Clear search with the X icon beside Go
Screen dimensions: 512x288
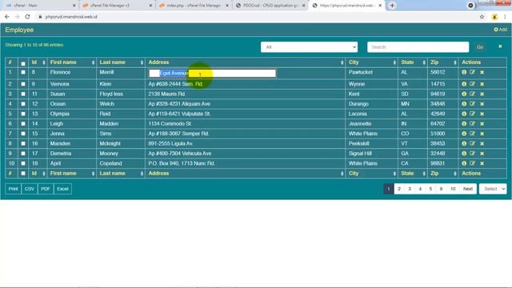[500, 46]
